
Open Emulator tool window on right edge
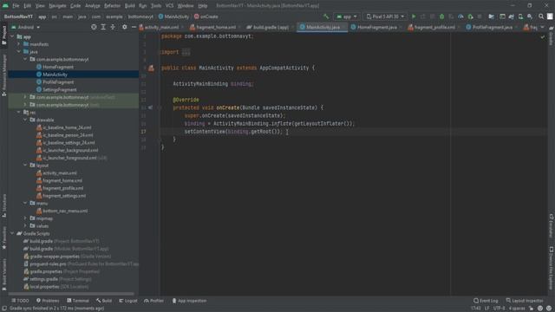[552, 225]
